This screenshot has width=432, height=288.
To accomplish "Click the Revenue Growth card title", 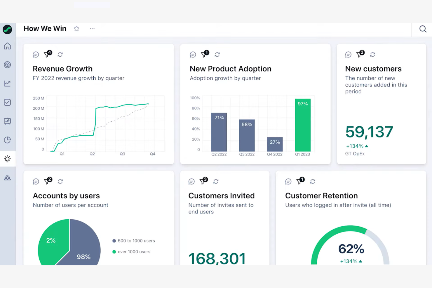I will point(62,69).
